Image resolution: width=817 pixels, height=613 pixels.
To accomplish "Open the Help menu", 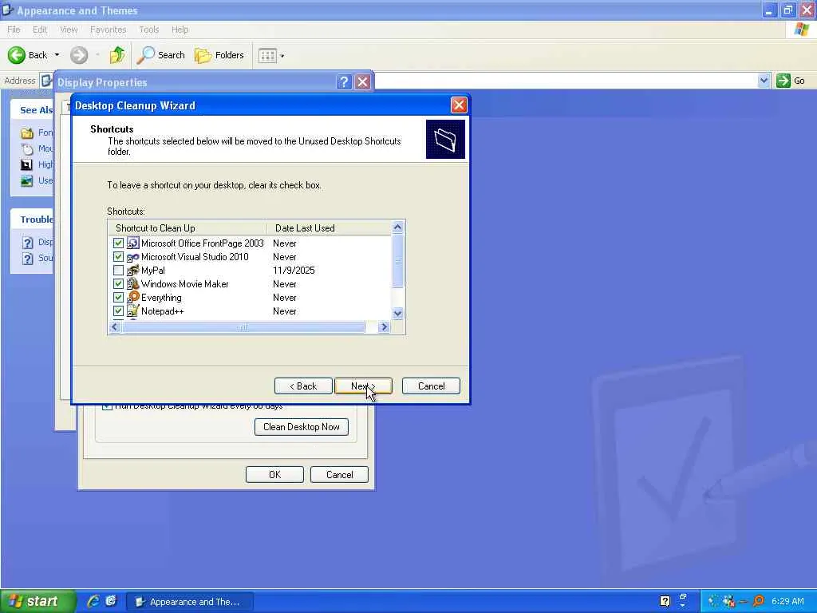I will click(x=180, y=30).
